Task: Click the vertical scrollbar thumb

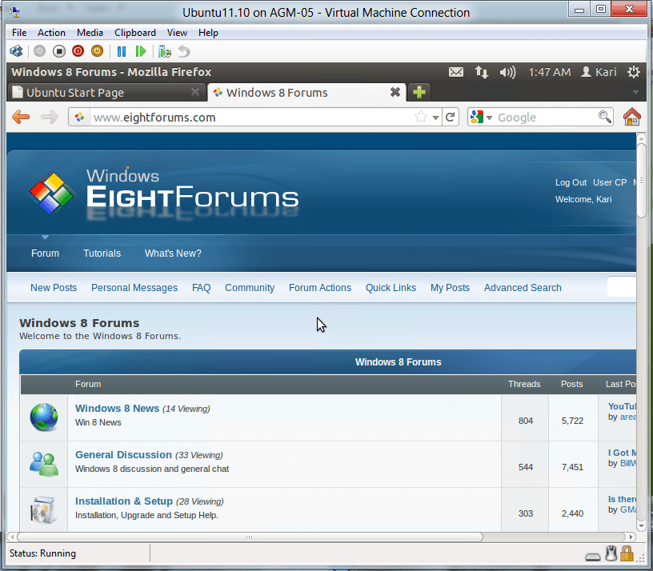Action: pos(641,180)
